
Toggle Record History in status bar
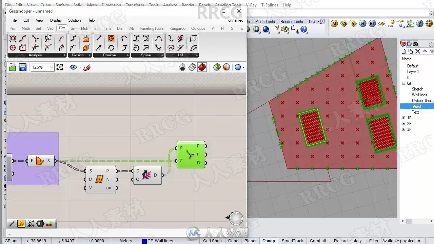coord(348,241)
